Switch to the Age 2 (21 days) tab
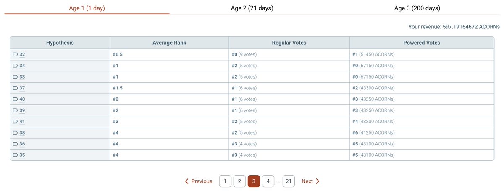 tap(252, 8)
